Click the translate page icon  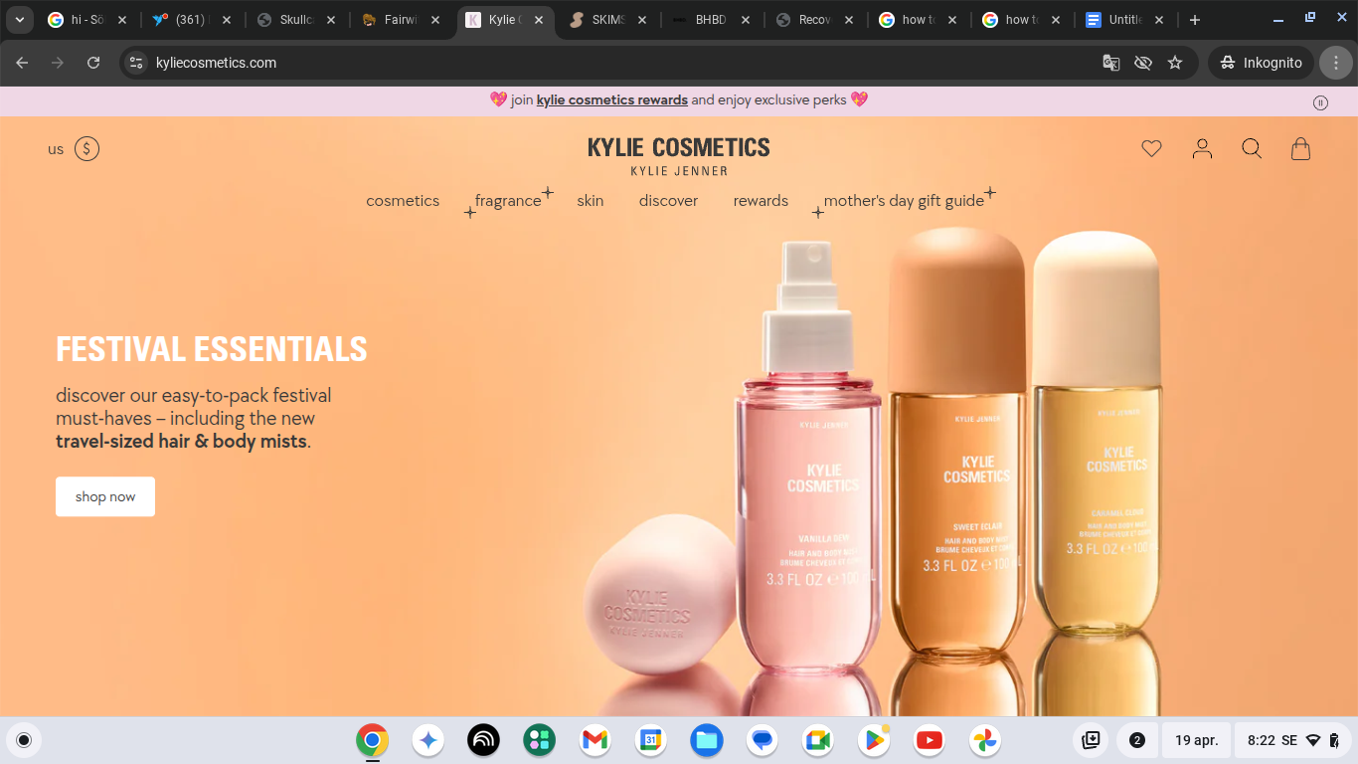tap(1111, 63)
